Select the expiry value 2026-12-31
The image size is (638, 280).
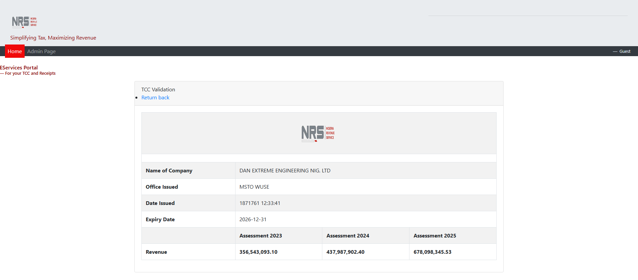(253, 219)
